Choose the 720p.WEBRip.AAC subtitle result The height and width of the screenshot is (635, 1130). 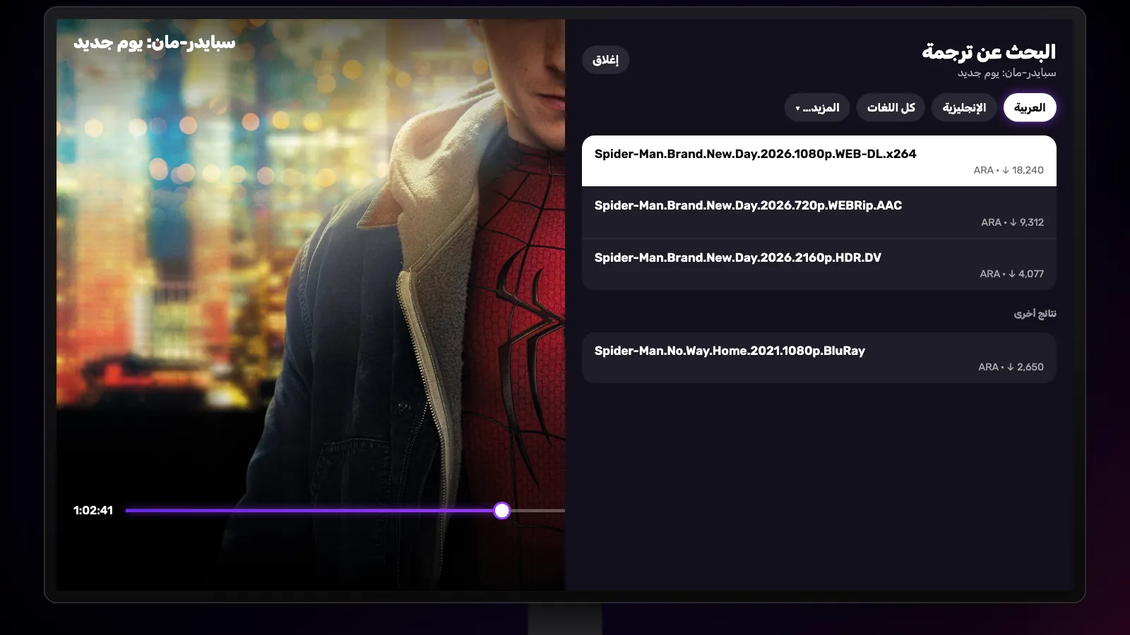(819, 213)
